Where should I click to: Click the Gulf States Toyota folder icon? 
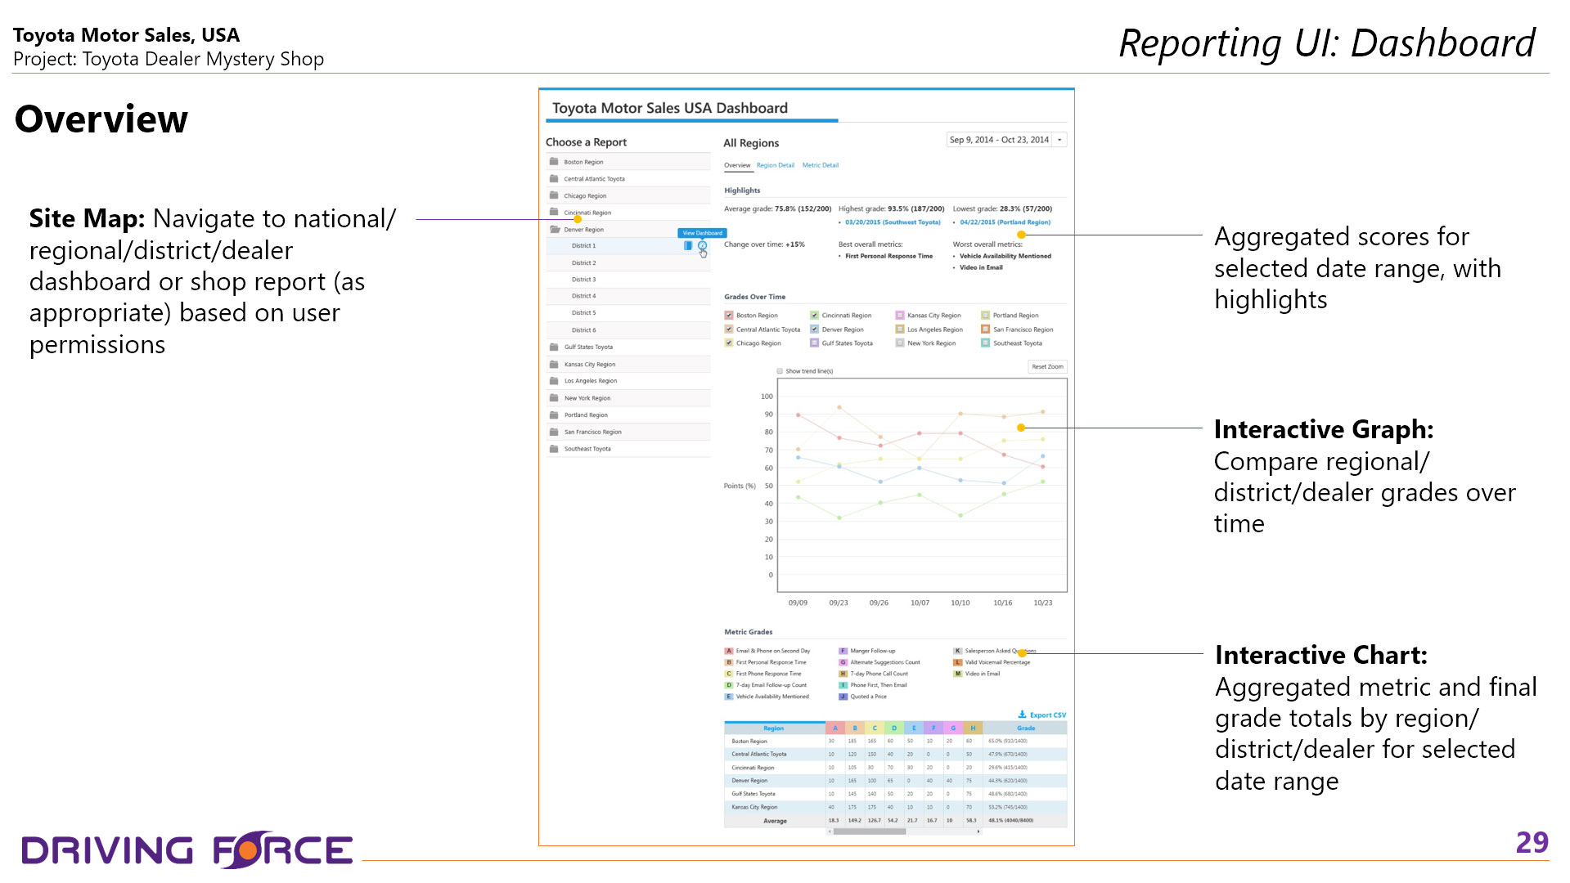[554, 347]
